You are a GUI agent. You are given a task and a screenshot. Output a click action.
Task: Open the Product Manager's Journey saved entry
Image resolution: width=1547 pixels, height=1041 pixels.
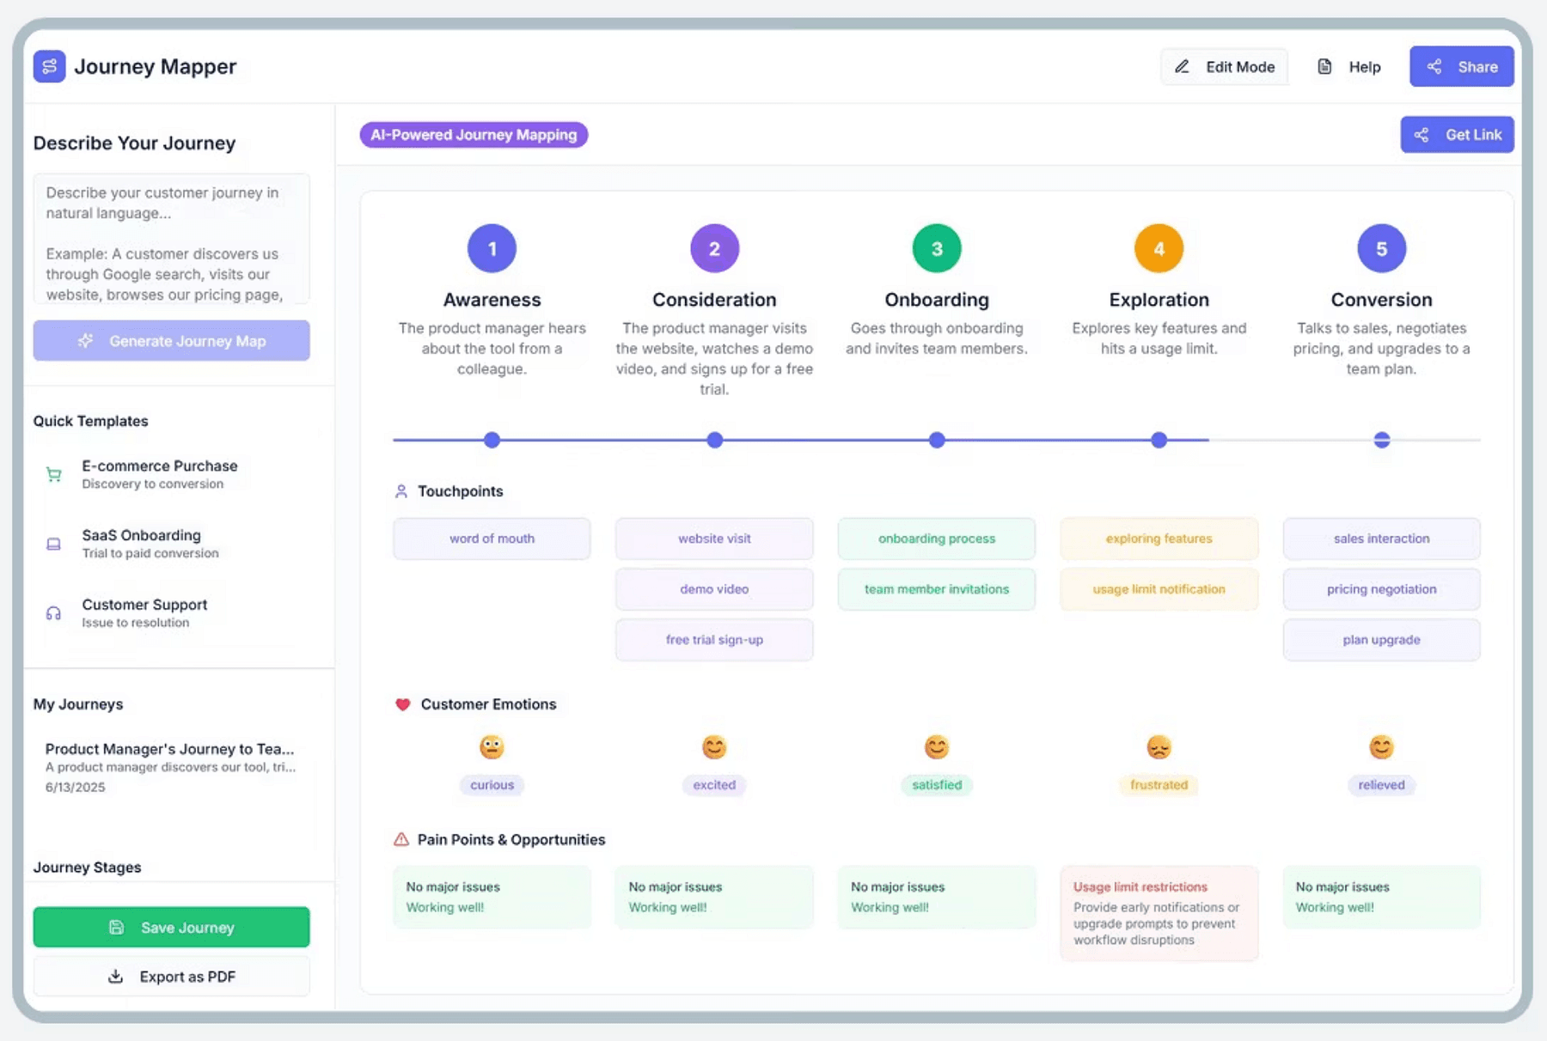170,766
